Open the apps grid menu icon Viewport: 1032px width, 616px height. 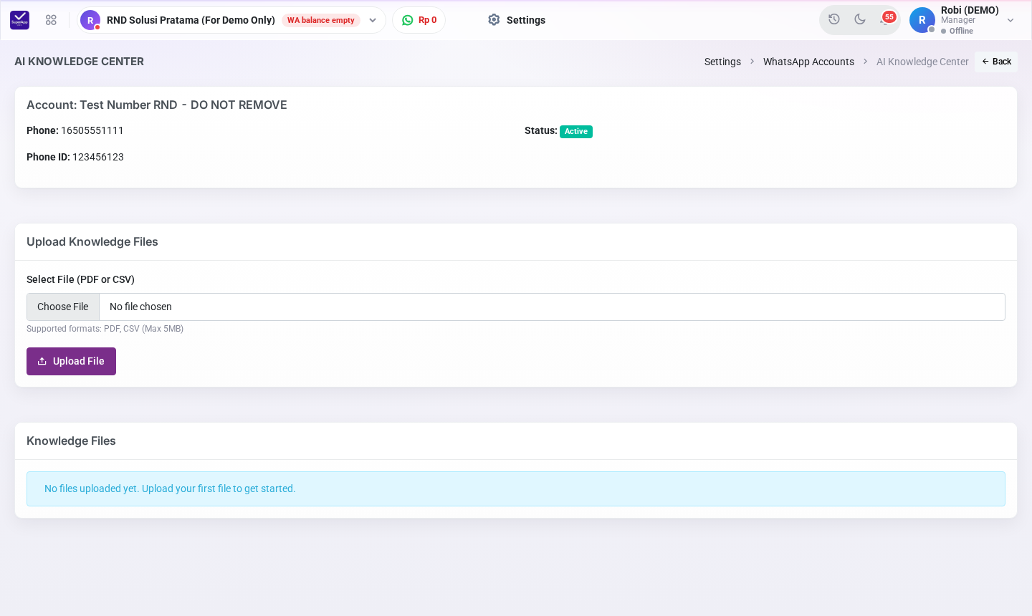51,20
